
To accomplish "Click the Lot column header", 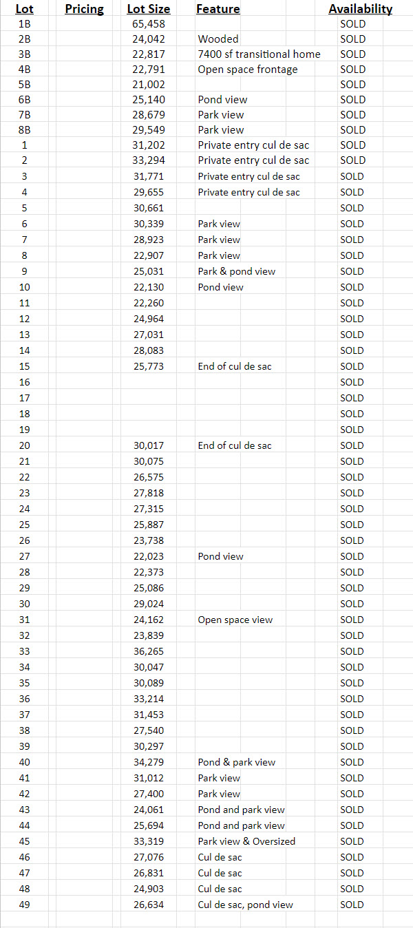I will [x=24, y=9].
